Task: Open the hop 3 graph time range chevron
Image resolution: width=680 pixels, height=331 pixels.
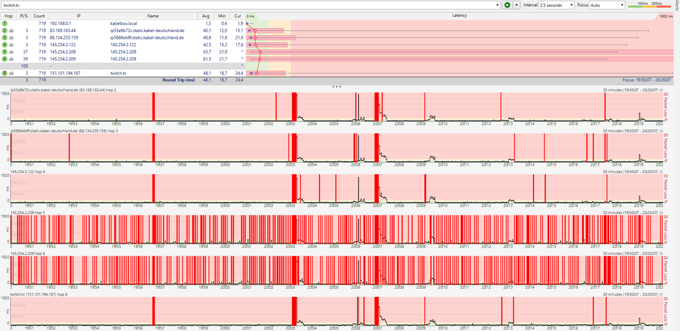Action: [x=660, y=130]
